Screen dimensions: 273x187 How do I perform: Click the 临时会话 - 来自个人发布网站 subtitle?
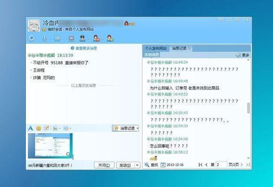coord(71,29)
